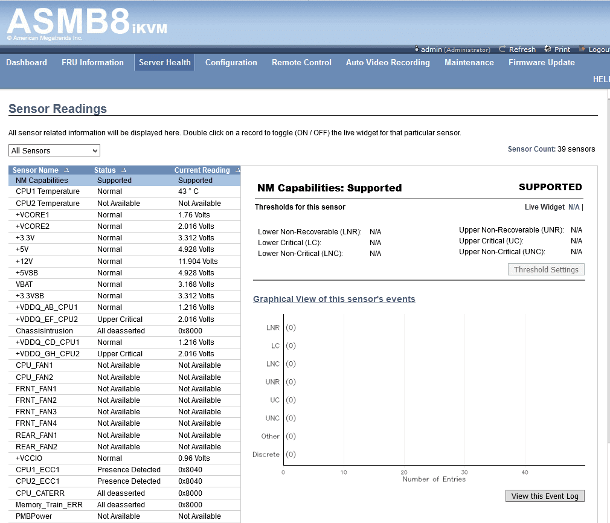
Task: Click the Refresh icon in the top bar
Action: click(x=502, y=49)
